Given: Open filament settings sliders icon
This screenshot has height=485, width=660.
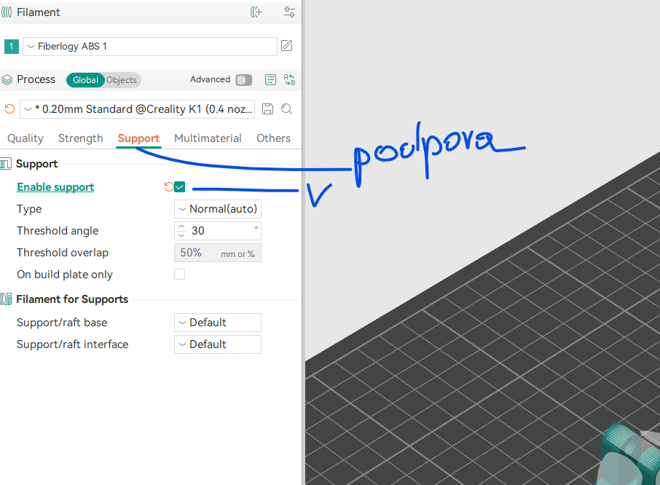Looking at the screenshot, I should [289, 12].
